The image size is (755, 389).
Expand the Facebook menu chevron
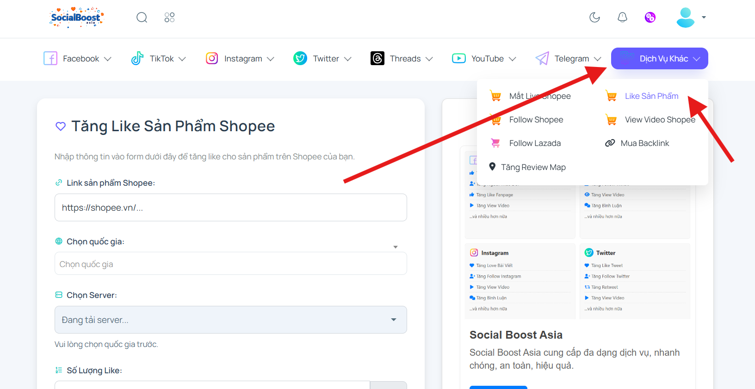pyautogui.click(x=108, y=59)
